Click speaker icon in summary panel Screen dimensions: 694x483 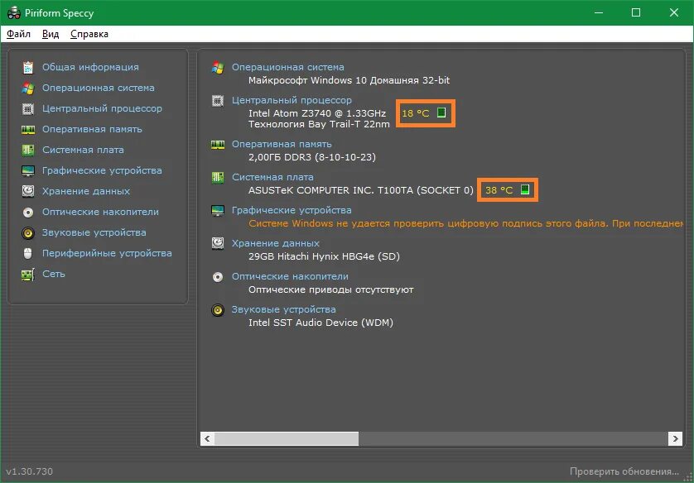(x=218, y=310)
